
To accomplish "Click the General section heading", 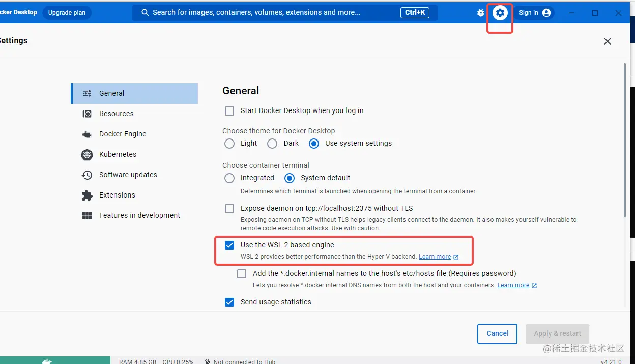I will point(241,91).
